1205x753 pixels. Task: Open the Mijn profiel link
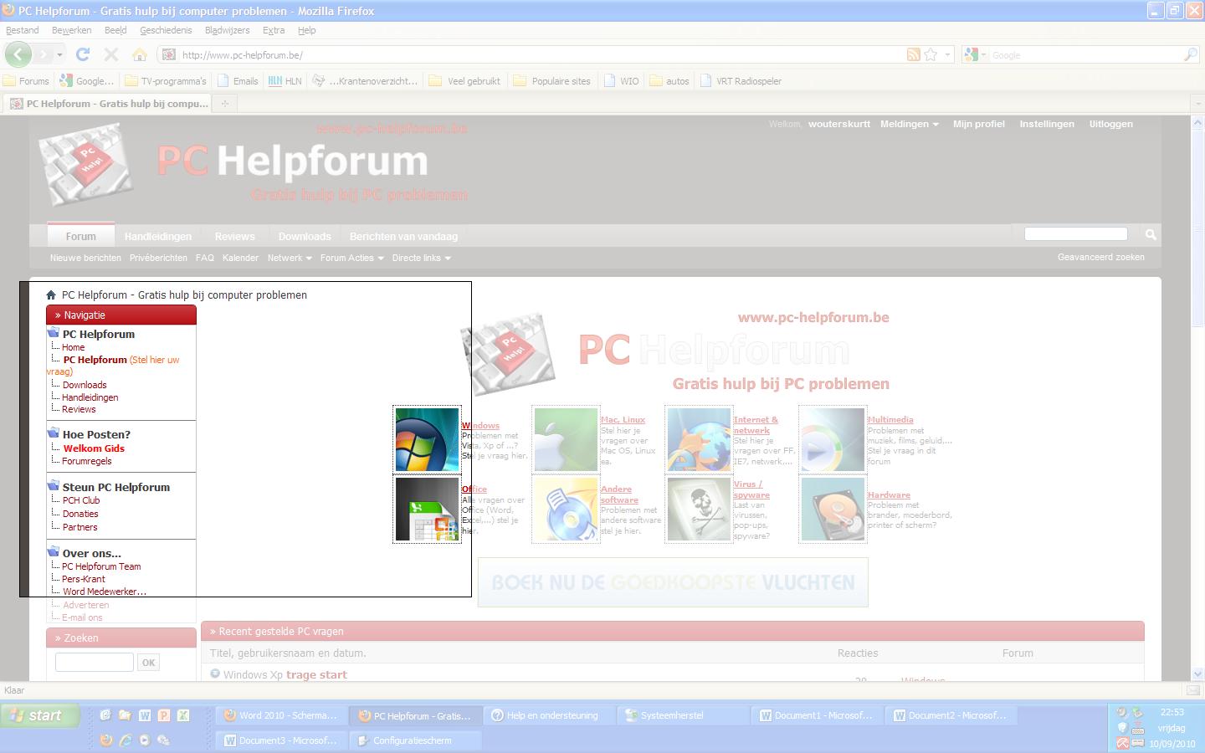coord(978,124)
